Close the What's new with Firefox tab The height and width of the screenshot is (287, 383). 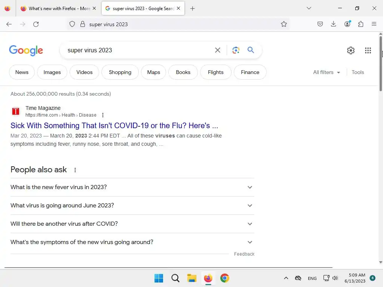click(94, 8)
